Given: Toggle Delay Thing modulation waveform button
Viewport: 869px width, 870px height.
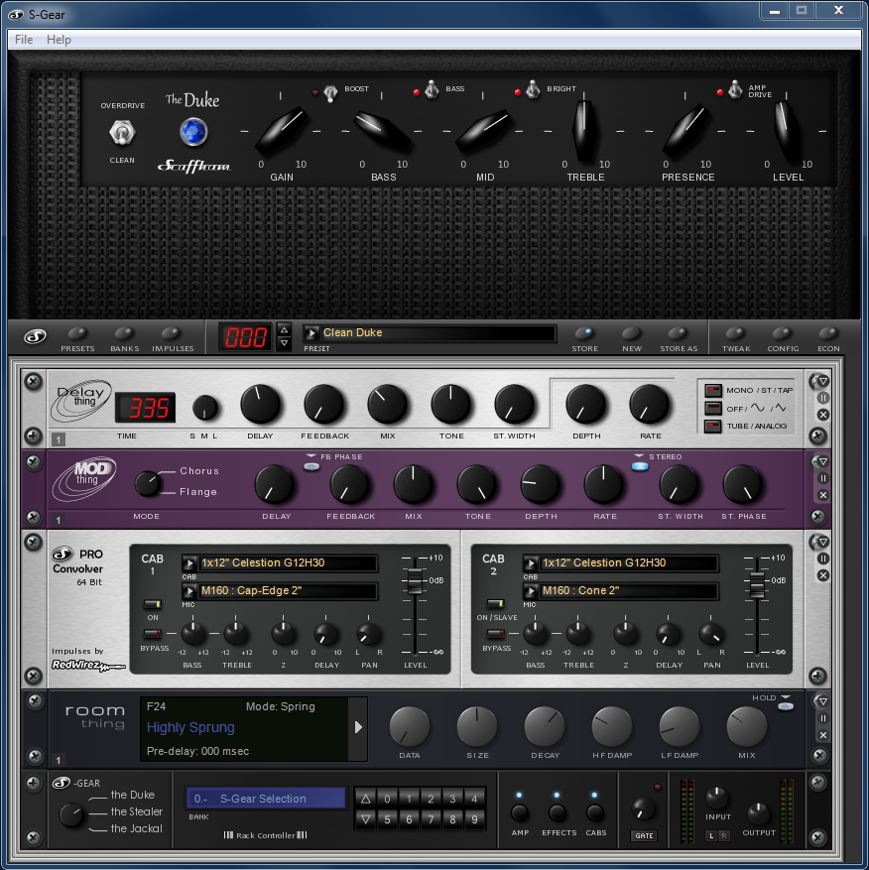Looking at the screenshot, I should click(713, 409).
